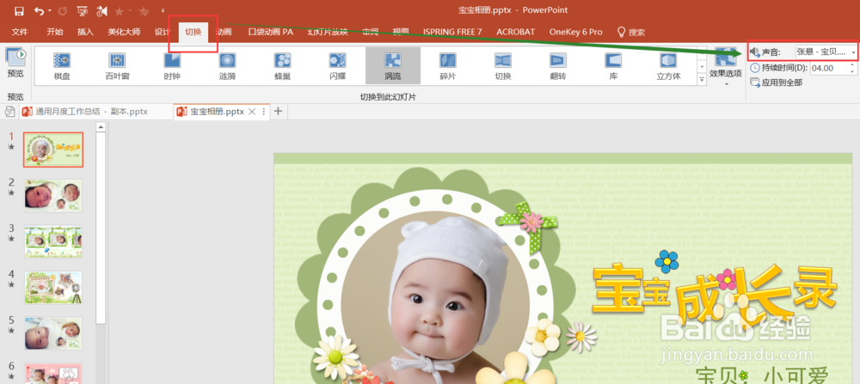Open the 口袋动画 PA tab
The image size is (860, 384).
tap(270, 32)
